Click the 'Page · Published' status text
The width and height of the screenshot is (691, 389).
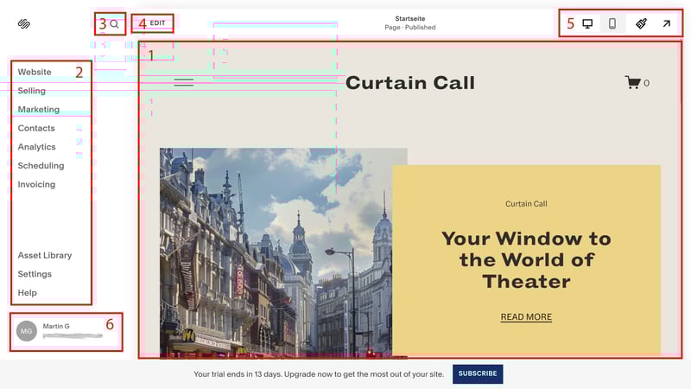pos(409,28)
